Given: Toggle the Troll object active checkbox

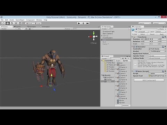Looking at the screenshot, I should pos(136,29).
